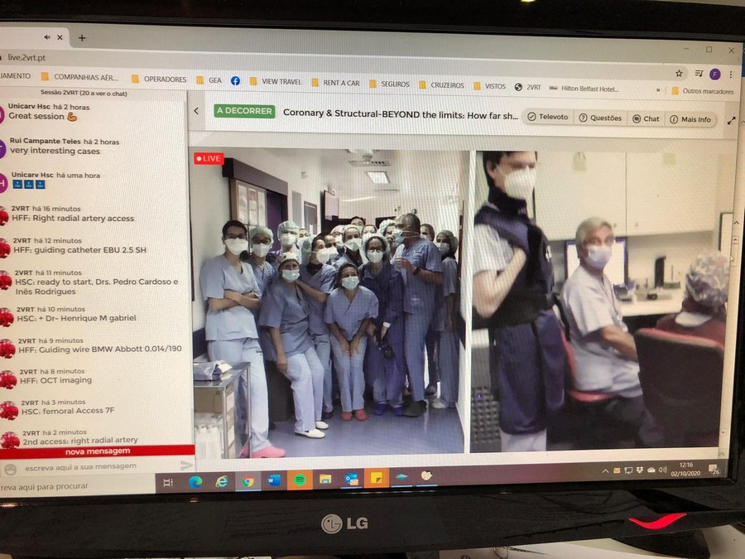The image size is (745, 559).
Task: Select the 'Great session' chat message
Action: coord(43,116)
